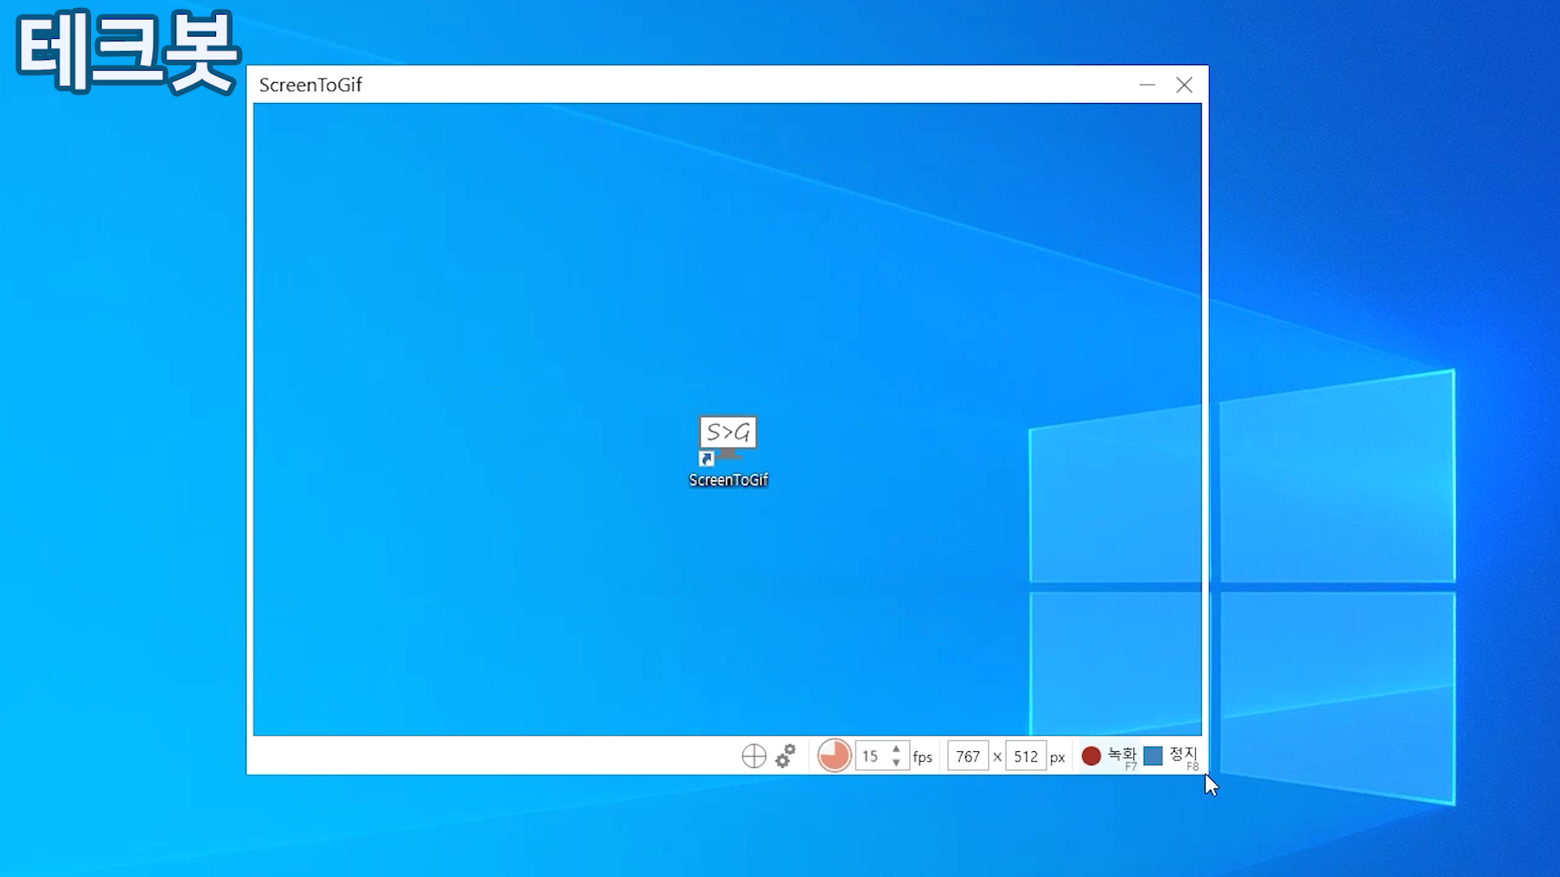
Task: Click the height field showing 512
Action: coord(1025,756)
